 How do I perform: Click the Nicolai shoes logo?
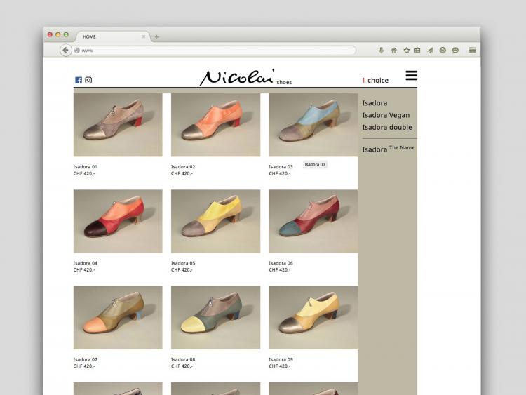(245, 77)
